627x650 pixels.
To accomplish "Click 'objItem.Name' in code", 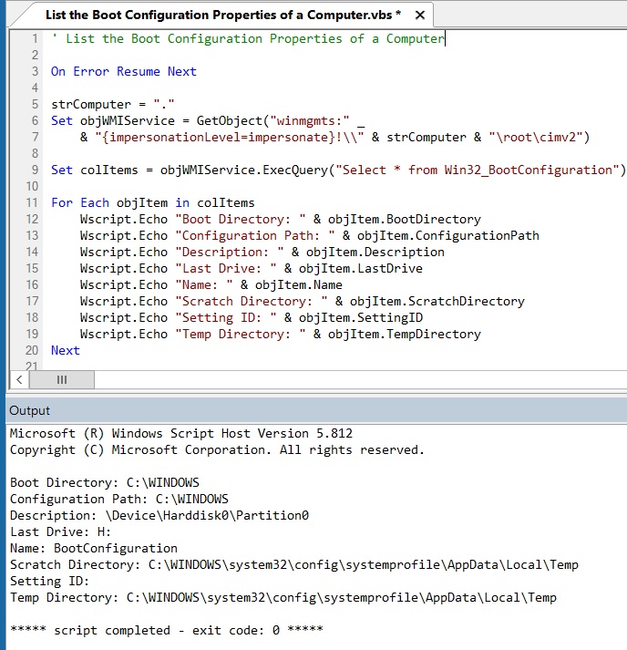I will pyautogui.click(x=298, y=284).
